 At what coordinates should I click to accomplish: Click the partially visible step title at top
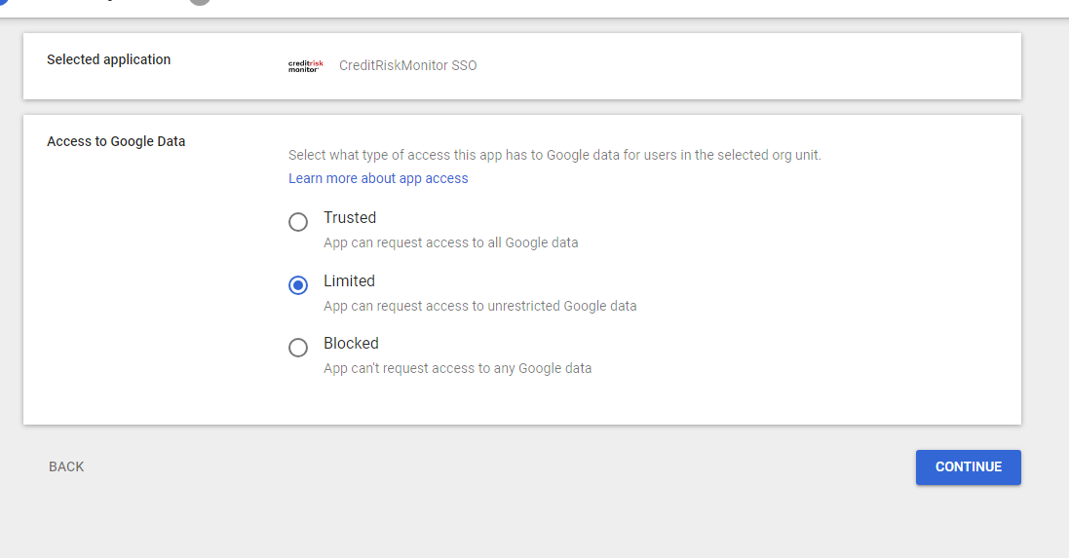107,2
